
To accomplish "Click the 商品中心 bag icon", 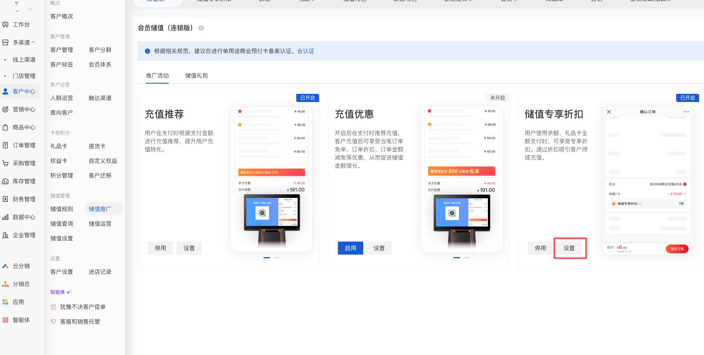I will 5,127.
